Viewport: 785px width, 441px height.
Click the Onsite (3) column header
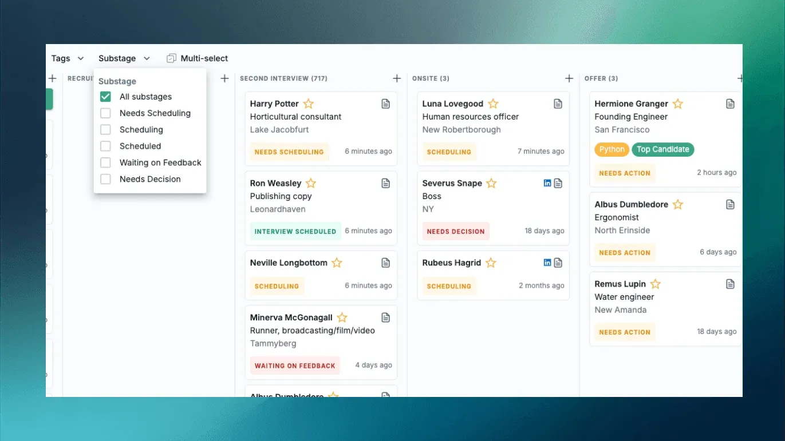click(431, 78)
